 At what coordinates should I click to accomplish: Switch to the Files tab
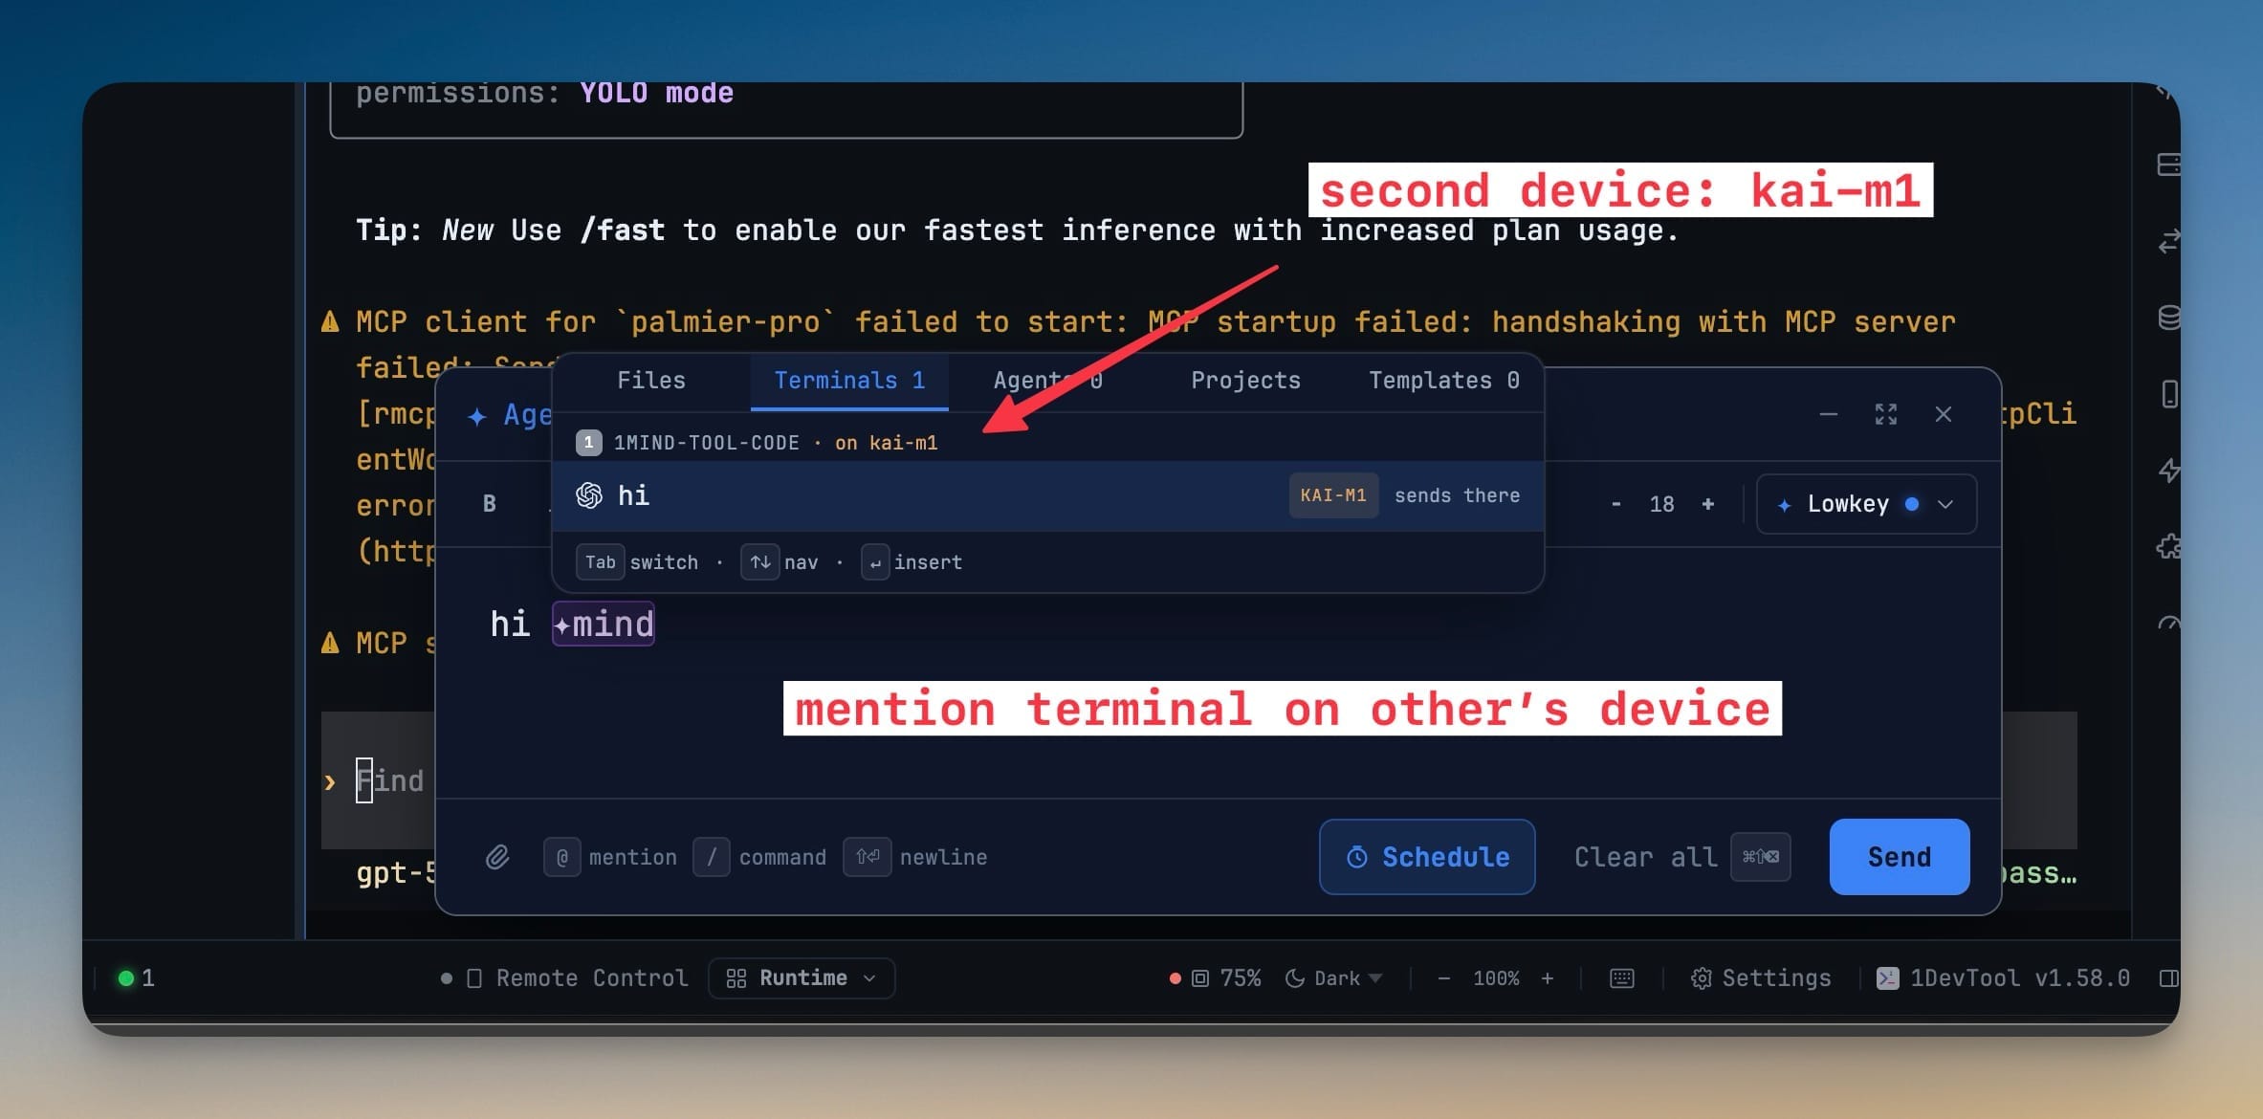(x=651, y=381)
